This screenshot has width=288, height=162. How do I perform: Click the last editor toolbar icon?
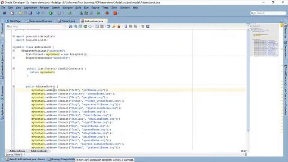148,27
